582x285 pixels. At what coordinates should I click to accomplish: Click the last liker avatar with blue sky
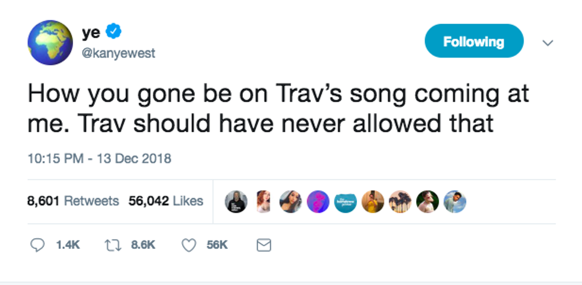point(455,202)
